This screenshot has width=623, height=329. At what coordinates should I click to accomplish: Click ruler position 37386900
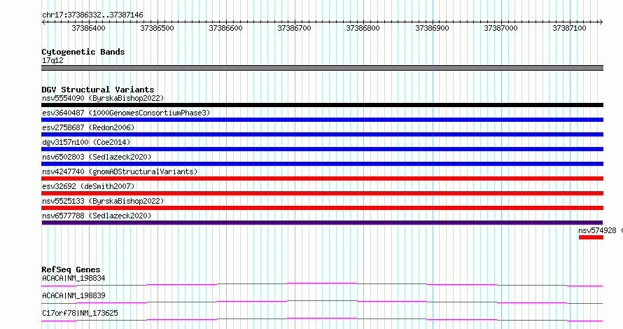(432, 28)
